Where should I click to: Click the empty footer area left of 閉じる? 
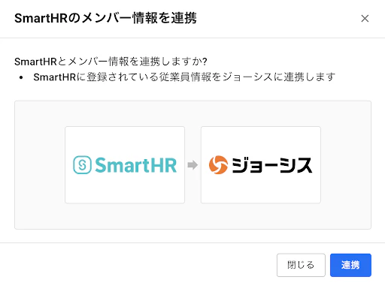[x=138, y=265]
